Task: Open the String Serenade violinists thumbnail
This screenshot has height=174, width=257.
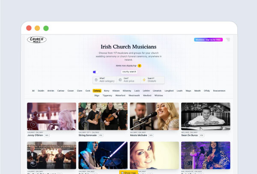Action: 103,116
